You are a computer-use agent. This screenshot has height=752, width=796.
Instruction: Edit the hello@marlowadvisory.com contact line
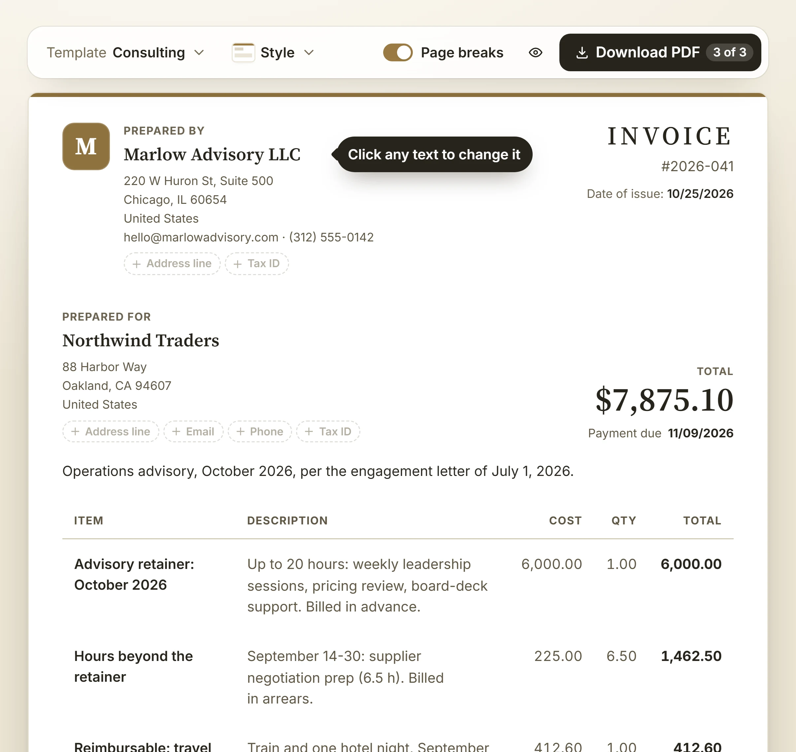249,237
